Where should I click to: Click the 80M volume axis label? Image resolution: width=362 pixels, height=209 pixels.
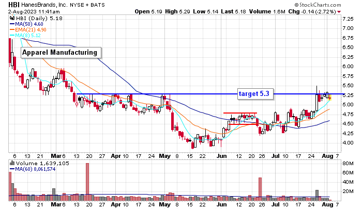[x=348, y=164]
